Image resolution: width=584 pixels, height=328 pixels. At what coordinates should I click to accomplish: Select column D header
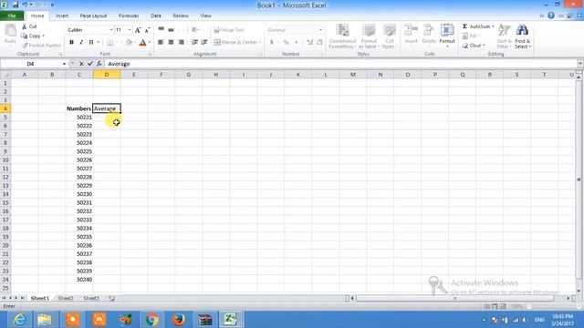[107, 75]
